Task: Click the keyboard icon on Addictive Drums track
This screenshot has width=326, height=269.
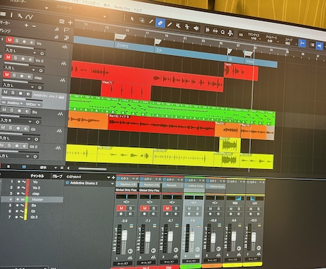Action: (x=62, y=97)
